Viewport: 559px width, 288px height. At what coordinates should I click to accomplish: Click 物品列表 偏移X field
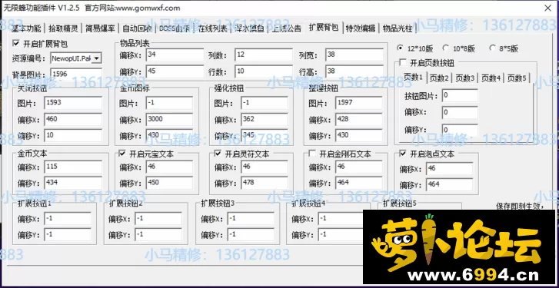(175, 55)
